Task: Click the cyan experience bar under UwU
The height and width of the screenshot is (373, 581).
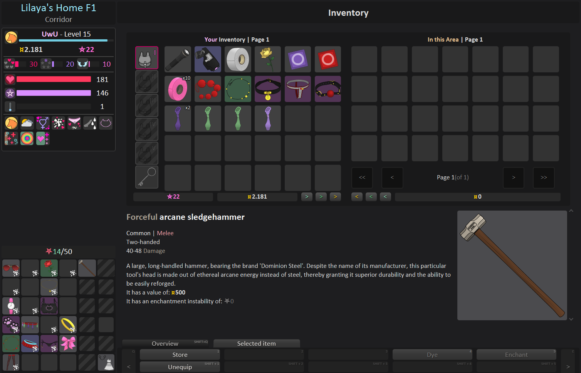Action: click(x=66, y=40)
